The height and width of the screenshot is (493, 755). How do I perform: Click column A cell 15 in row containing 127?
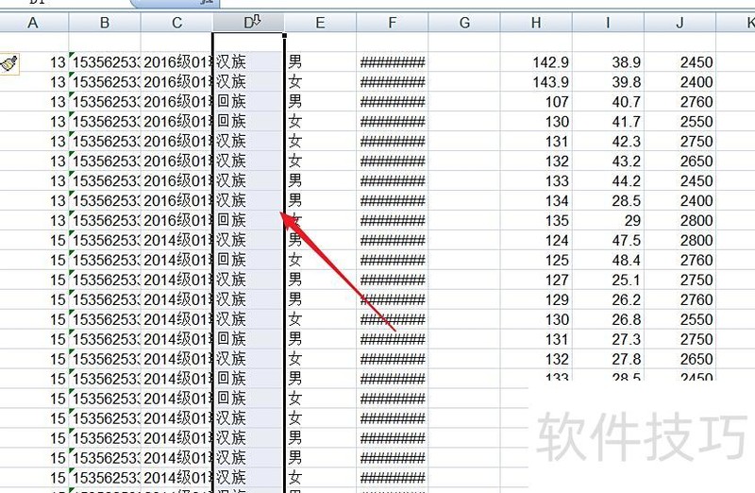pyautogui.click(x=35, y=280)
